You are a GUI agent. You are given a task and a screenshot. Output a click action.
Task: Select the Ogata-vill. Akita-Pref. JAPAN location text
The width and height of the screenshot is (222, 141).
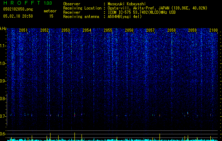point(157,8)
